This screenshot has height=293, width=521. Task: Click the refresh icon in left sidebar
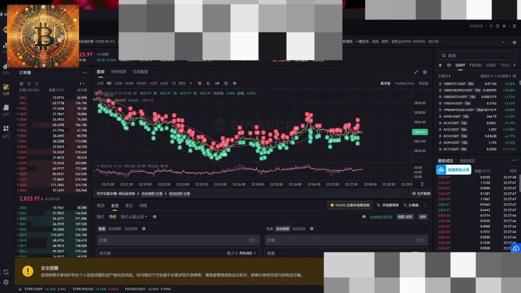tap(6, 272)
